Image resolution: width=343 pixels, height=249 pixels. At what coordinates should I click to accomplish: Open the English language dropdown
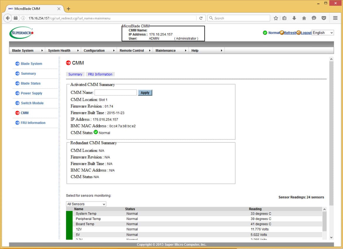click(x=323, y=33)
